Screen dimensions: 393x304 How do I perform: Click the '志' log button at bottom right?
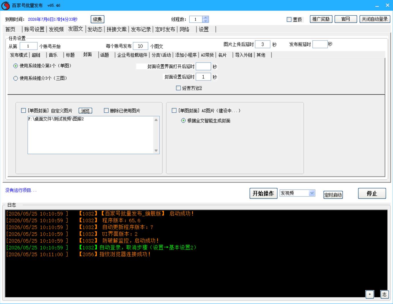[384, 294]
